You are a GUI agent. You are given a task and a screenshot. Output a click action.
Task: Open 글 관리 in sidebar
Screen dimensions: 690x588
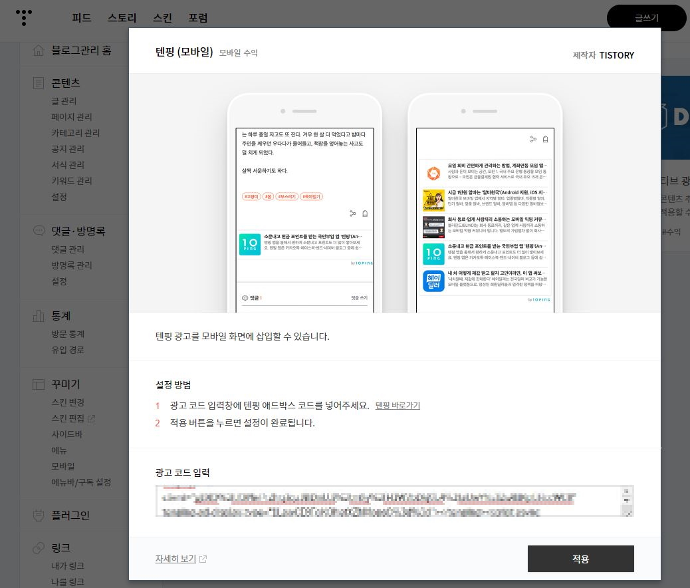(x=64, y=101)
